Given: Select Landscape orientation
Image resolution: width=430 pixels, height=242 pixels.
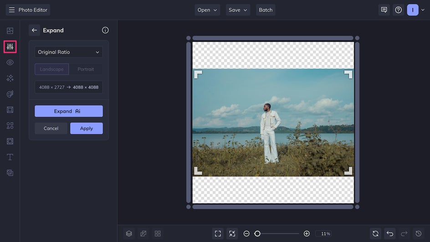Looking at the screenshot, I should [52, 69].
